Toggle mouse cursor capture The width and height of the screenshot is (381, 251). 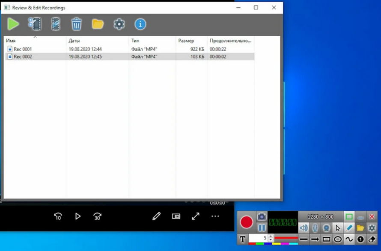pos(338,228)
